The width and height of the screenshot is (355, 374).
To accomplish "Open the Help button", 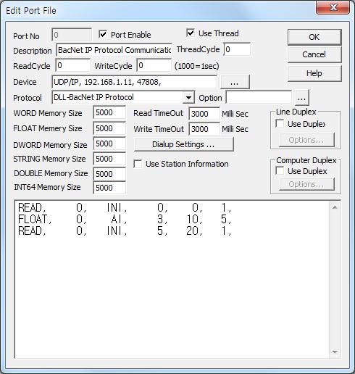I will click(x=314, y=73).
